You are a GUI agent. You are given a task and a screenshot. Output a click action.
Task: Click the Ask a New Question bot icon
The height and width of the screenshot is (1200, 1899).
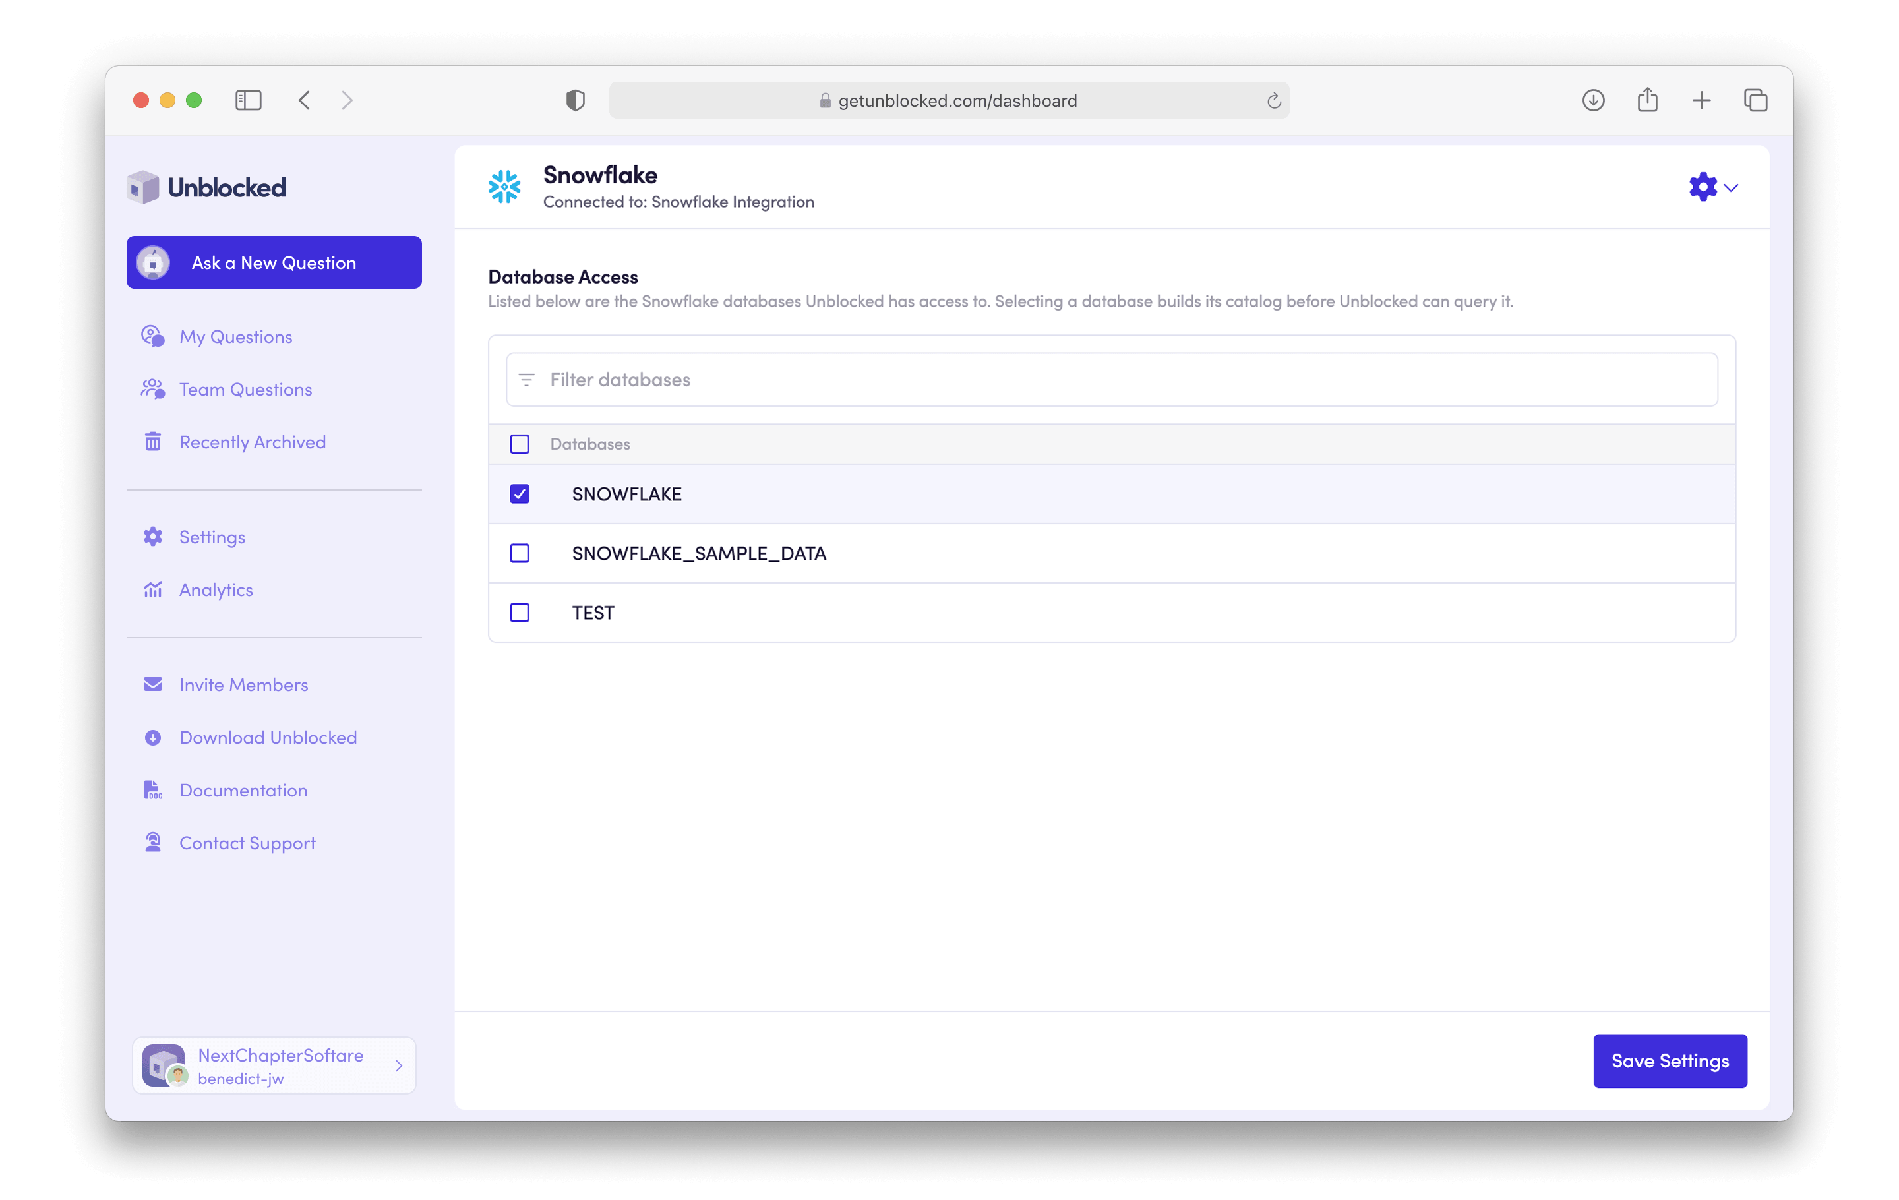153,262
